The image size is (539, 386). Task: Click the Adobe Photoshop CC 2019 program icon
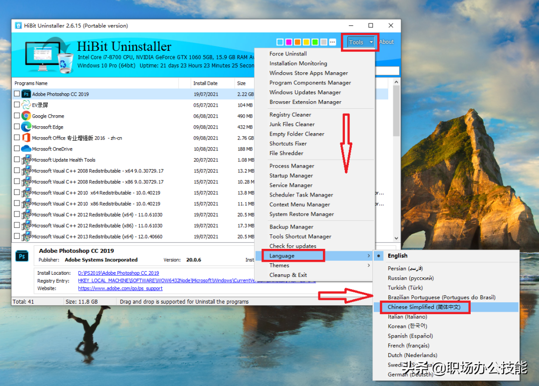[26, 94]
